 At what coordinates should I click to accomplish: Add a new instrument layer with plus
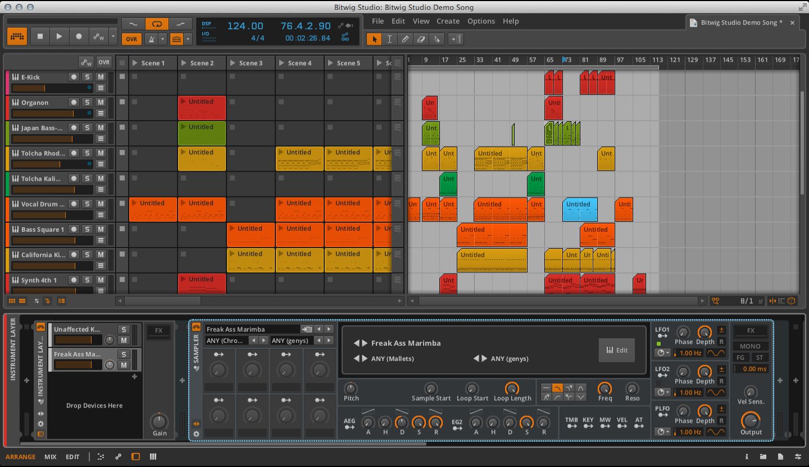(134, 377)
